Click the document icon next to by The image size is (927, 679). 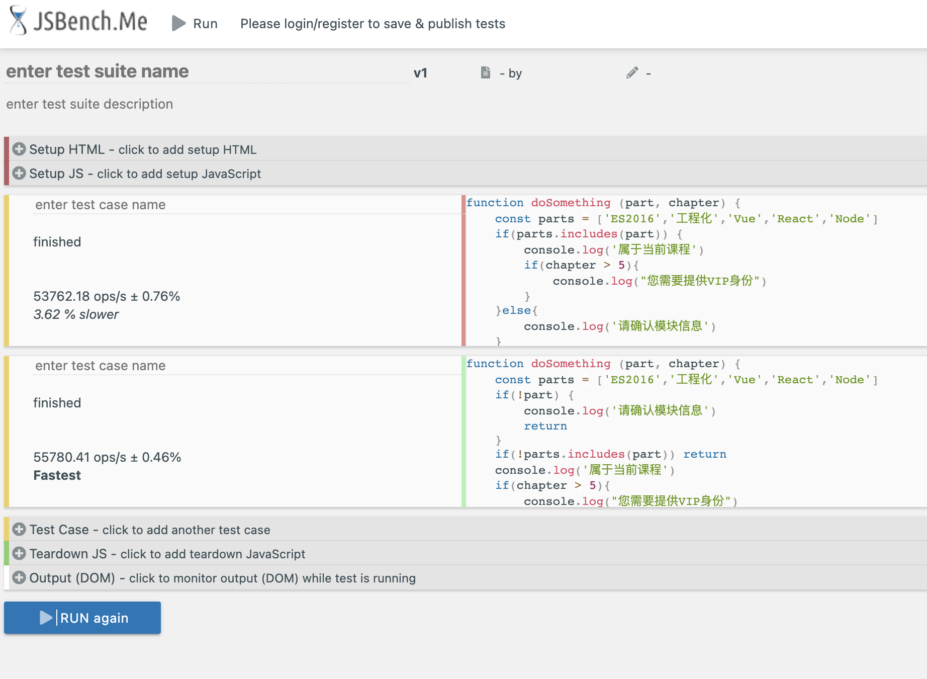coord(485,73)
